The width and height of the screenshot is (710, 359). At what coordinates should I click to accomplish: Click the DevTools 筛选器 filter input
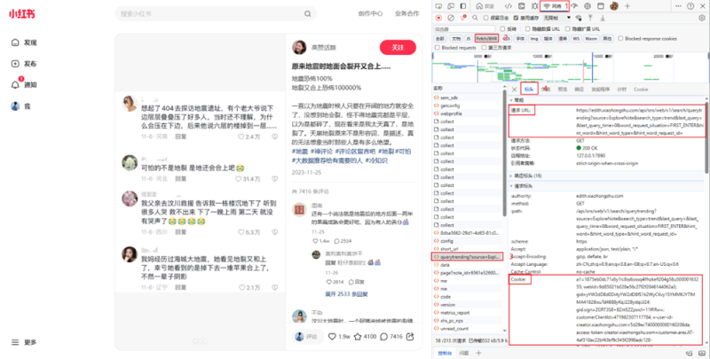pos(464,29)
